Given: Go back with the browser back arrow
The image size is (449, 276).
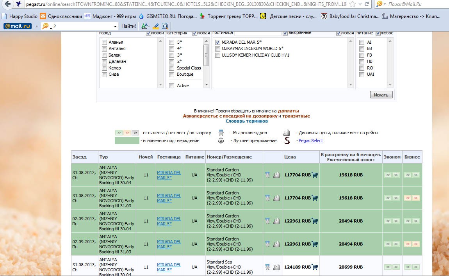Looking at the screenshot, I should (7, 4).
